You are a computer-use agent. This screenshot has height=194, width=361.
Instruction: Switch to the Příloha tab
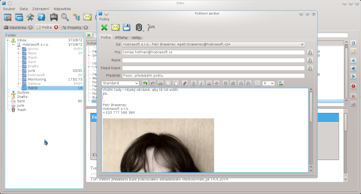(121, 37)
